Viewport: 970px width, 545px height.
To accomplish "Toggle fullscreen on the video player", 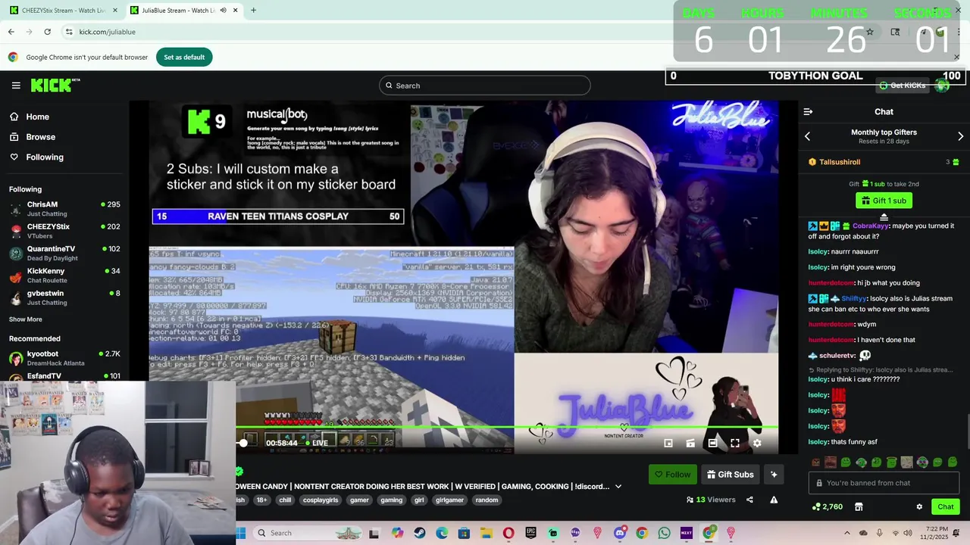I will 734,443.
